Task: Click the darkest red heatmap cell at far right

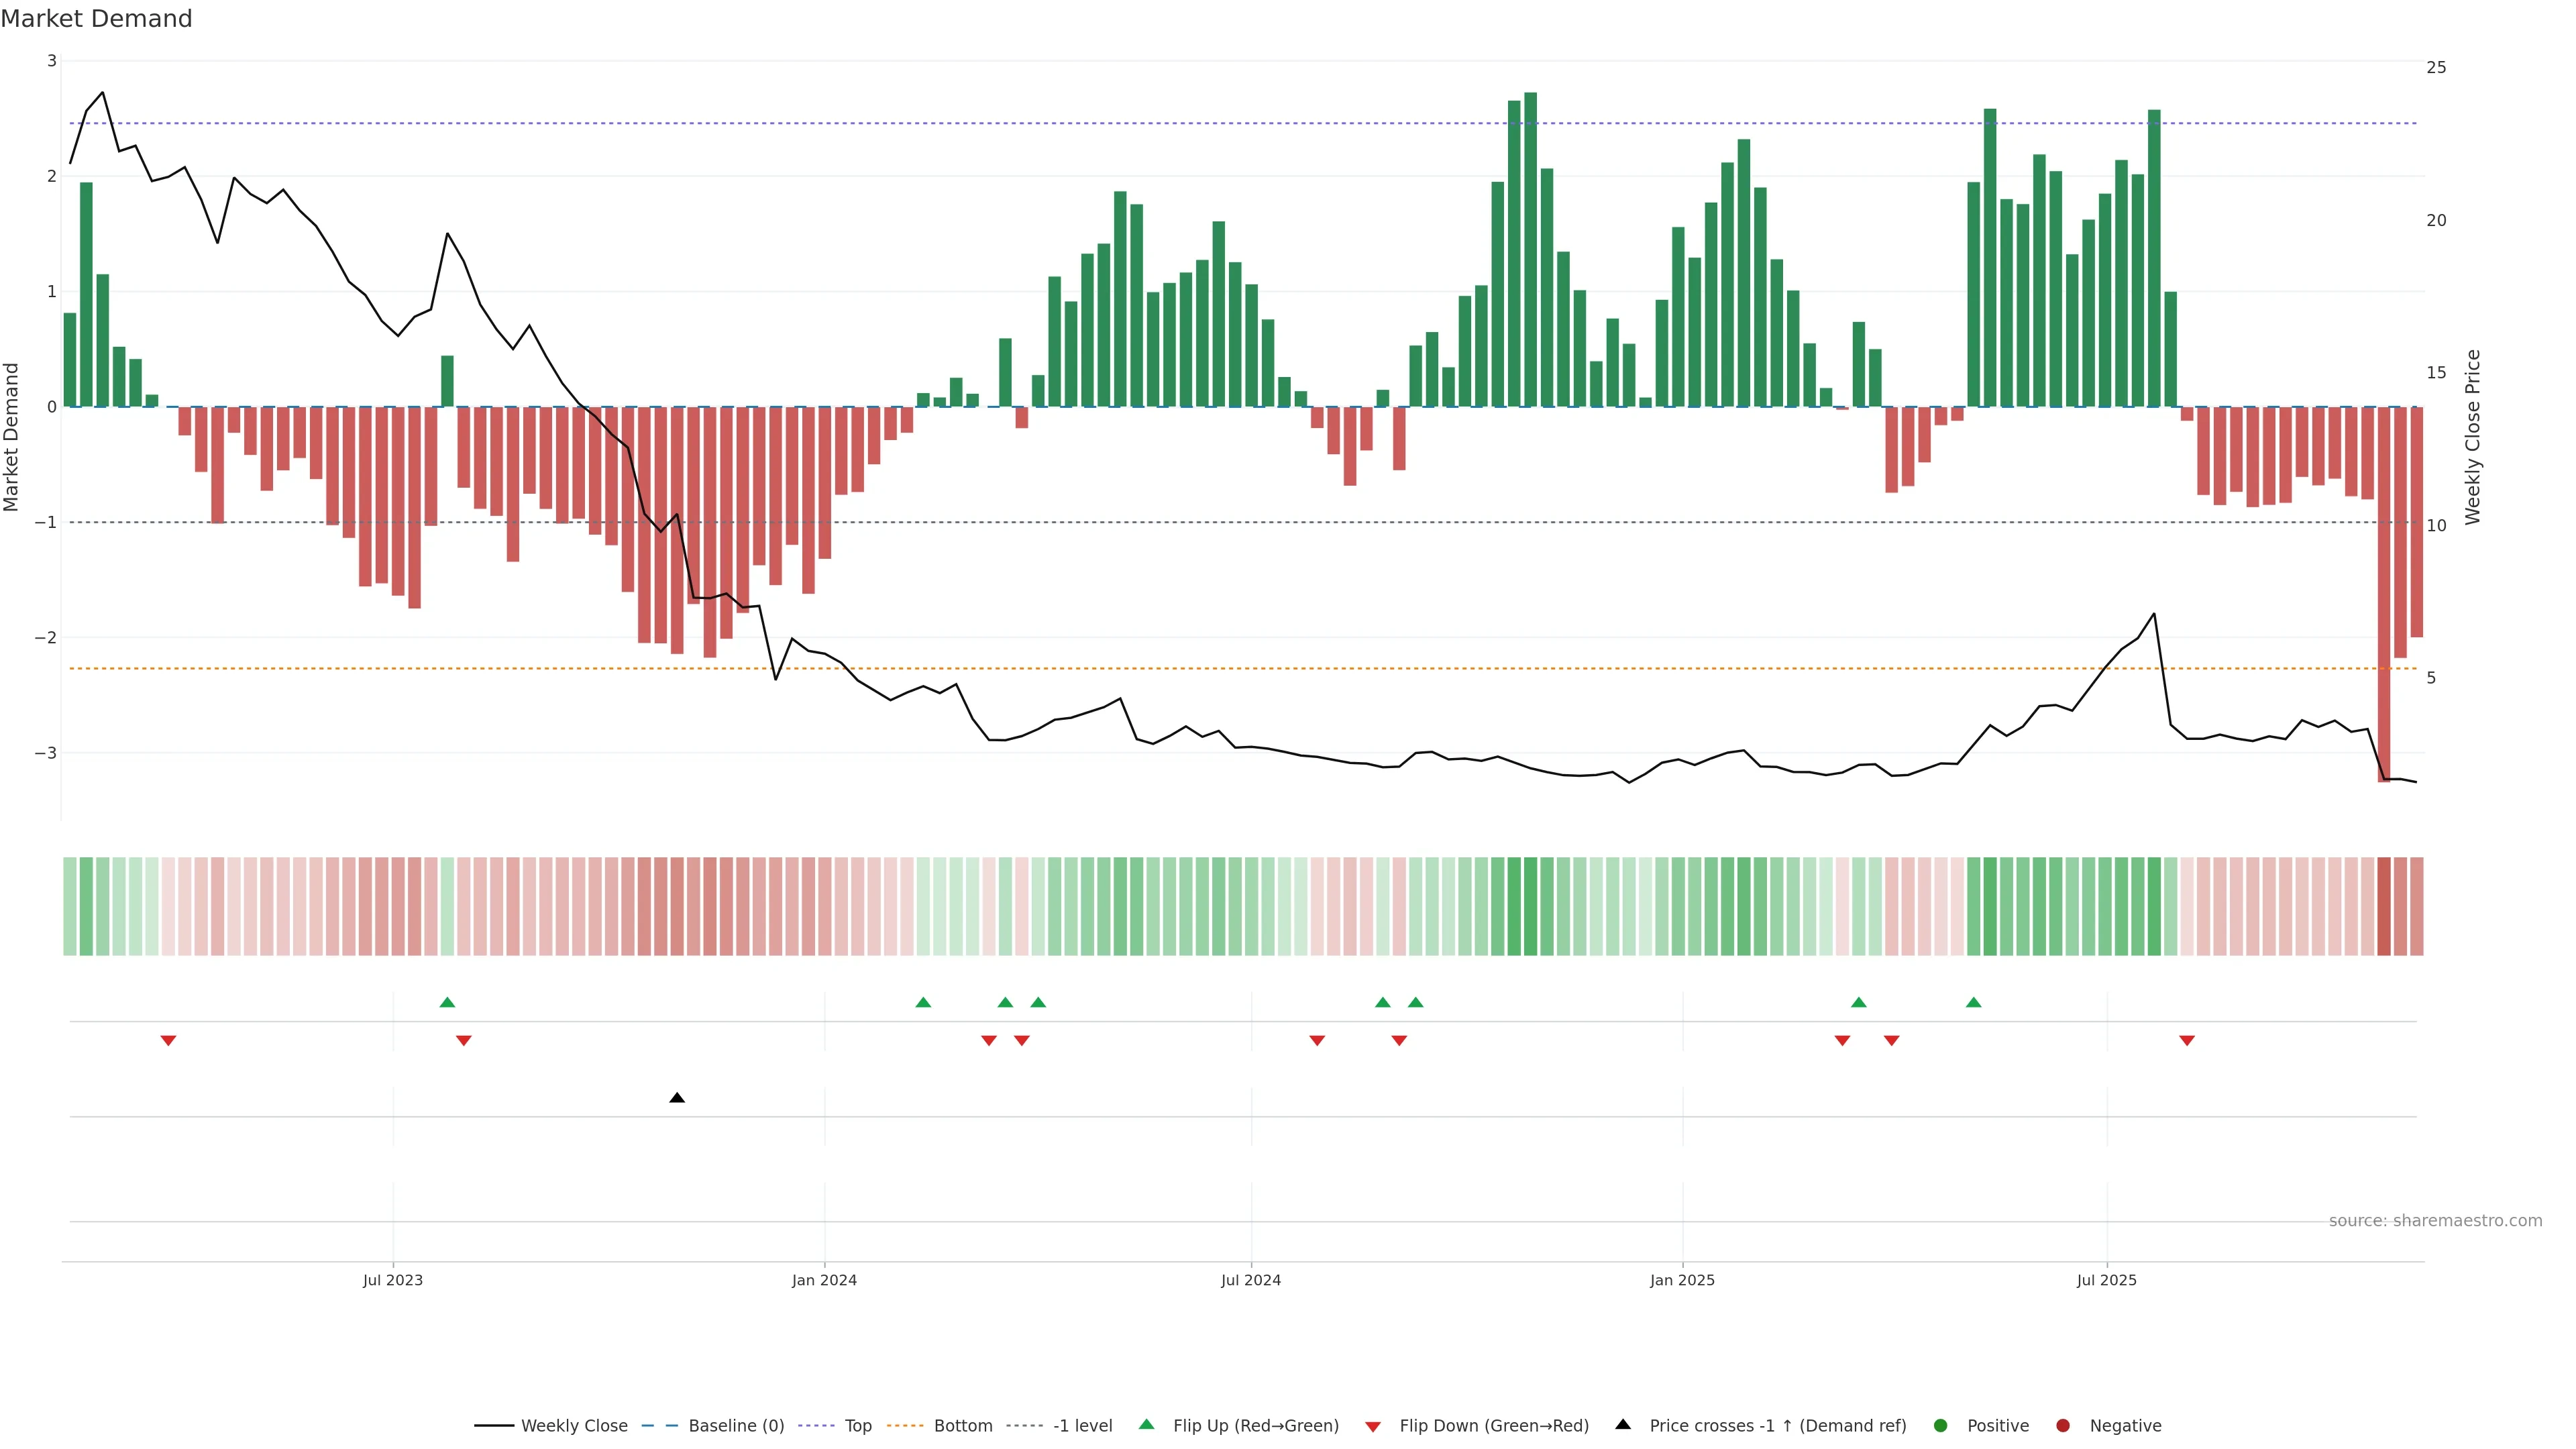Action: [2383, 906]
